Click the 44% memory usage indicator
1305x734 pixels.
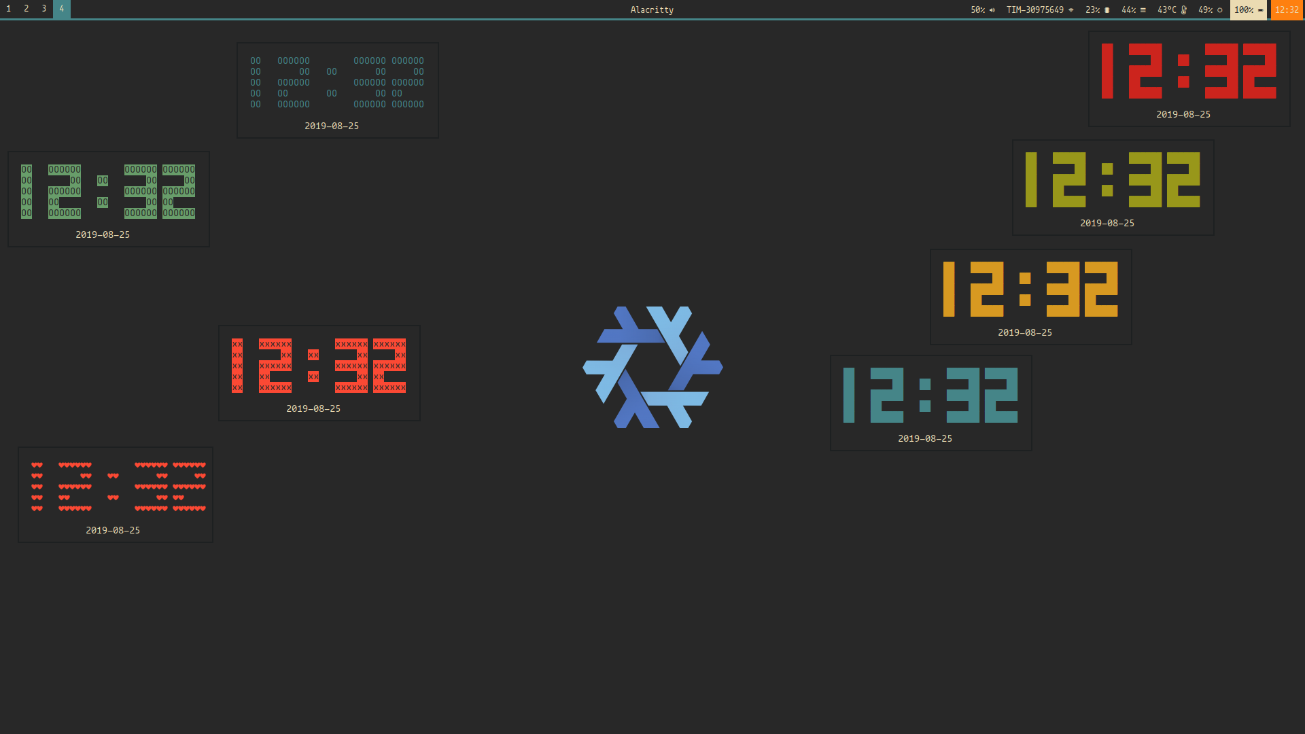click(1133, 10)
